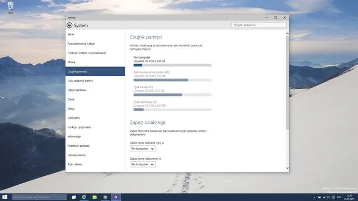Show hidden system tray icons

tap(314, 197)
